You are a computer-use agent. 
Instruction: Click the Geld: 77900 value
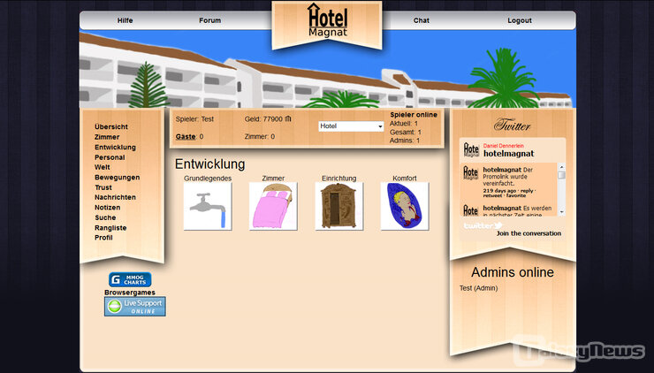coord(263,119)
